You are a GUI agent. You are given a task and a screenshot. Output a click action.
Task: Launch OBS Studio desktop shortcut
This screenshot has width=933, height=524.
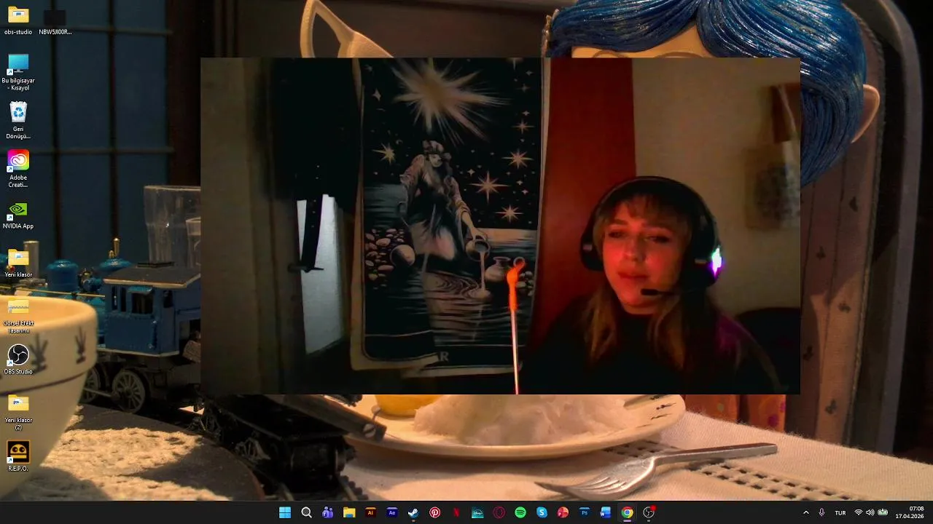click(18, 360)
